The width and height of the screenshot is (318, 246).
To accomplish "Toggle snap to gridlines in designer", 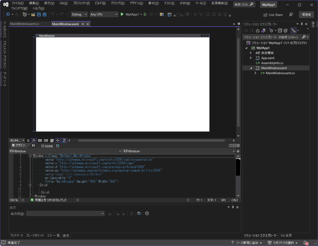I will pyautogui.click(x=46, y=141).
